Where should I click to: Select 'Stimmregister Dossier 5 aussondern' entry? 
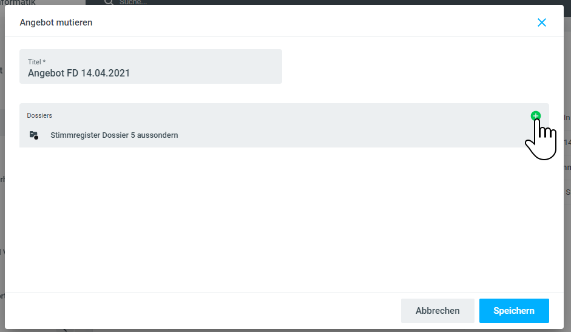pyautogui.click(x=114, y=135)
